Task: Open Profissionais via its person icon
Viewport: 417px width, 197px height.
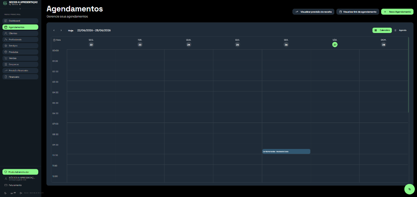Action: 6,39
